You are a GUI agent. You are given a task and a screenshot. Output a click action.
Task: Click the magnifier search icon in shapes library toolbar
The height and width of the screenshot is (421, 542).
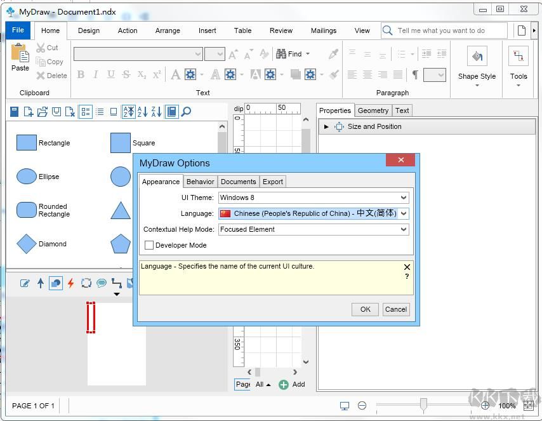click(186, 112)
